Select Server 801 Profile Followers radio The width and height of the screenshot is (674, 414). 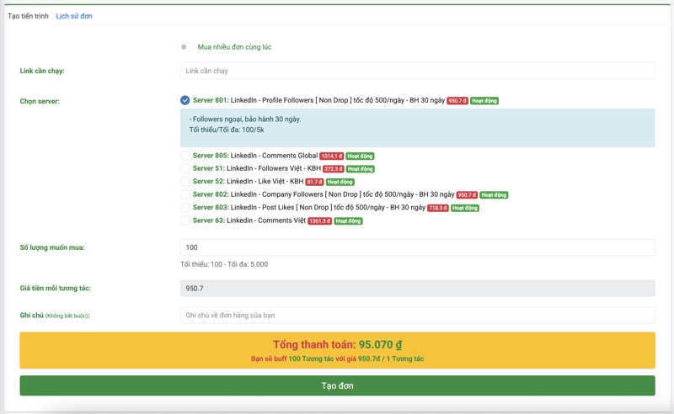pos(185,100)
